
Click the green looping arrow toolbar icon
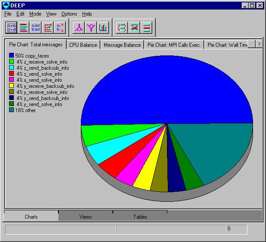click(x=48, y=28)
